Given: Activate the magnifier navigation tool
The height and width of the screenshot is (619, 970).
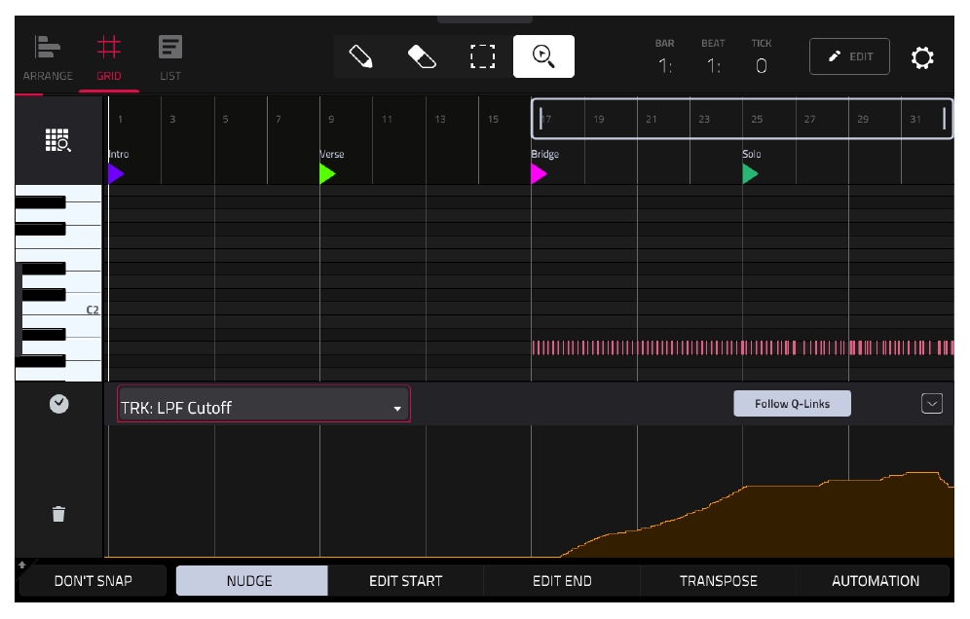Looking at the screenshot, I should (x=543, y=56).
